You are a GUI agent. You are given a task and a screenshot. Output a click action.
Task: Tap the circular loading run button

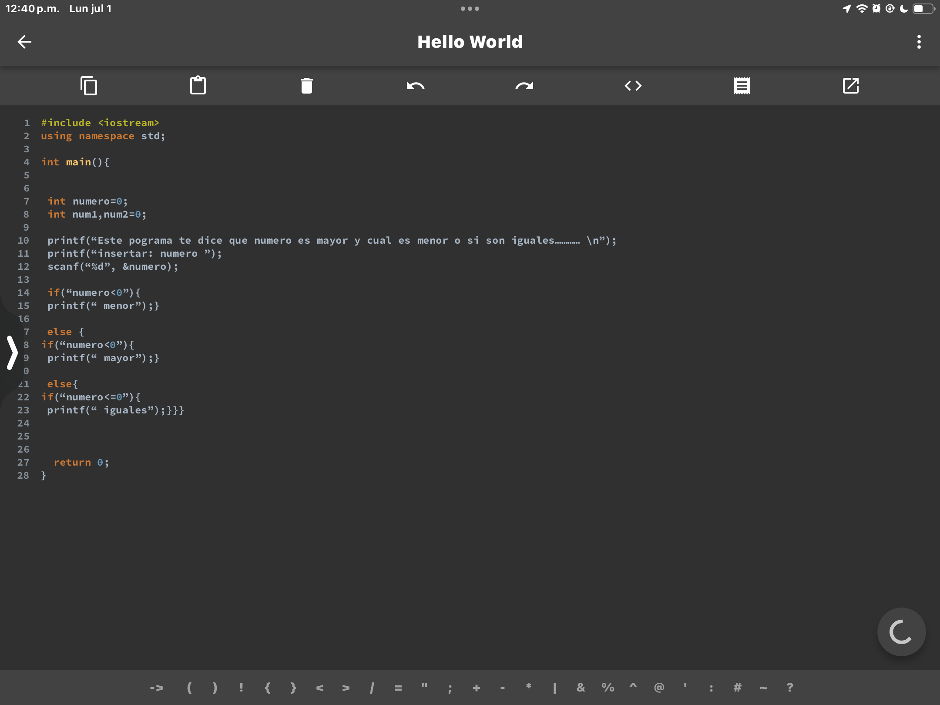[901, 631]
